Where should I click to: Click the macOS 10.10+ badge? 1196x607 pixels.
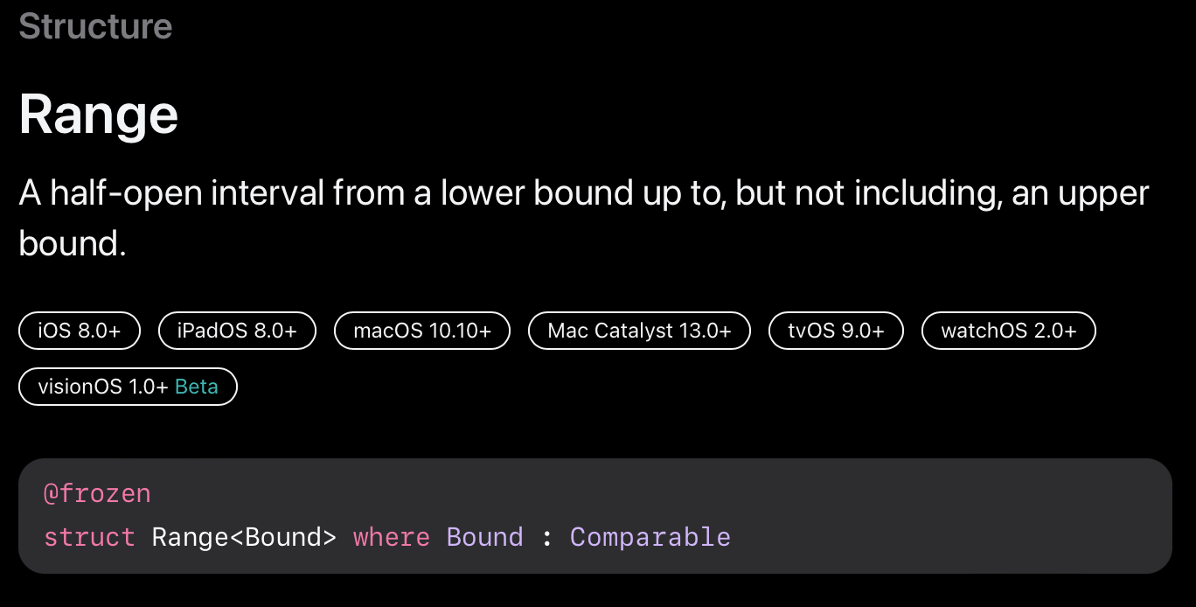422,331
